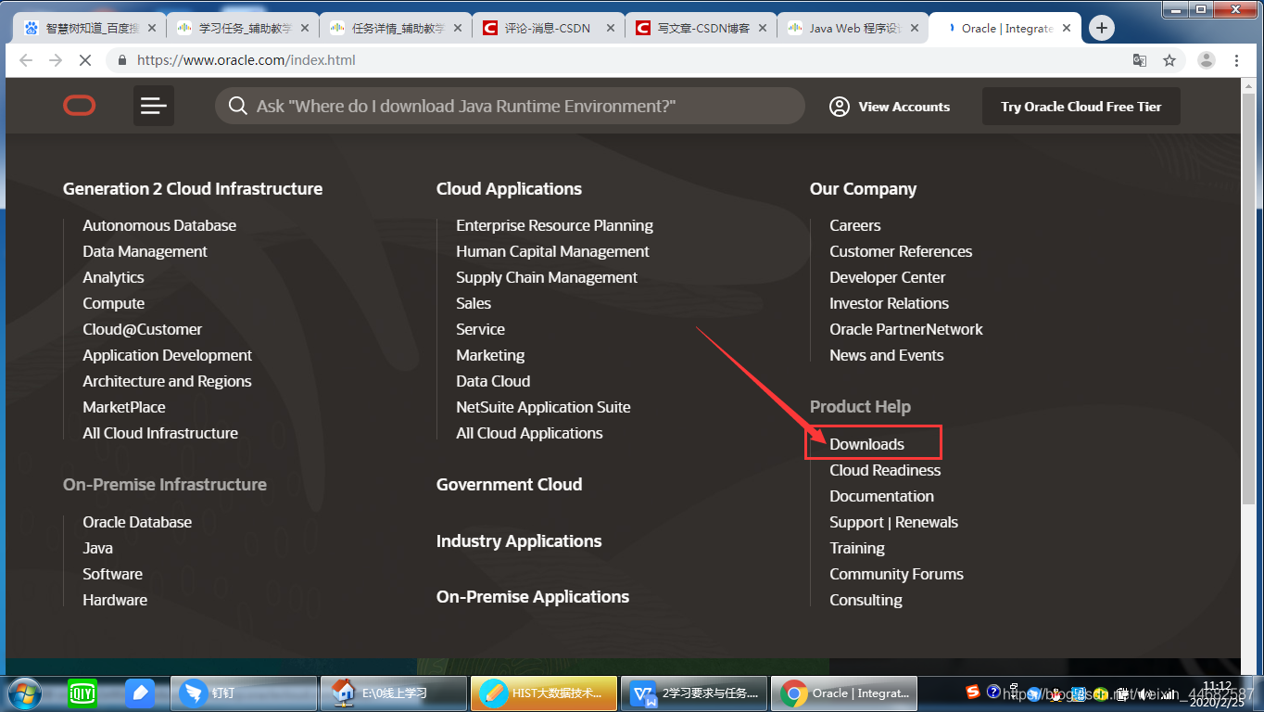Open the Industry Applications heading link
This screenshot has height=712, width=1264.
pos(519,541)
